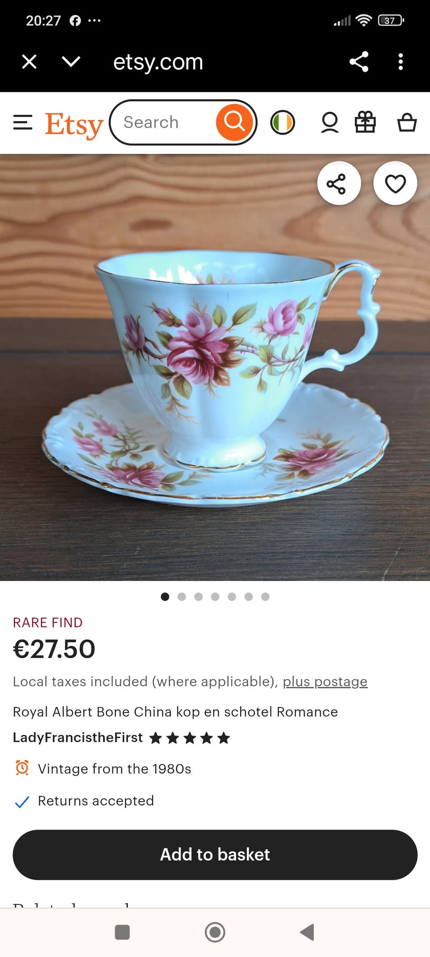Screen dimensions: 430x957
Task: Open the browser three-dot overflow menu
Action: (400, 61)
